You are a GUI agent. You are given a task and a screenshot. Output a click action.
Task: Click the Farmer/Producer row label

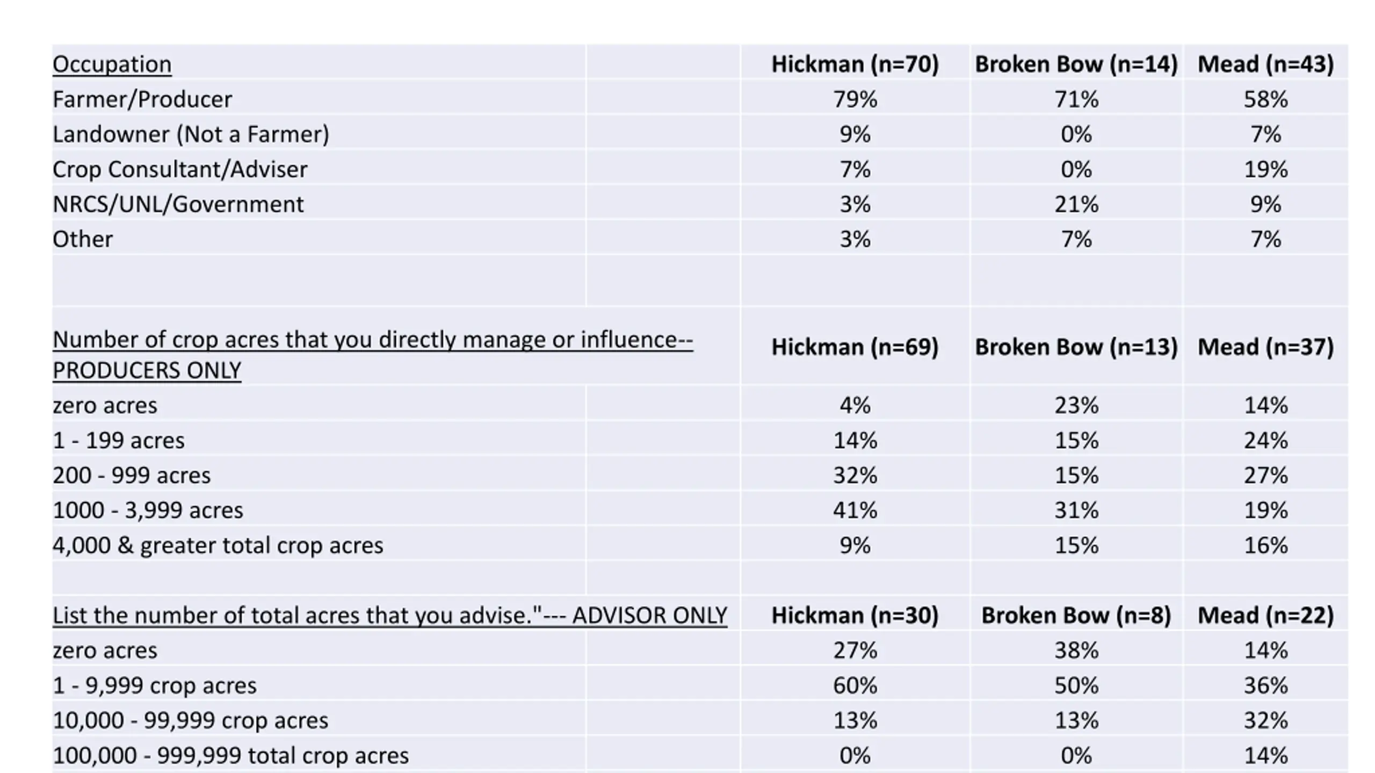click(x=142, y=99)
